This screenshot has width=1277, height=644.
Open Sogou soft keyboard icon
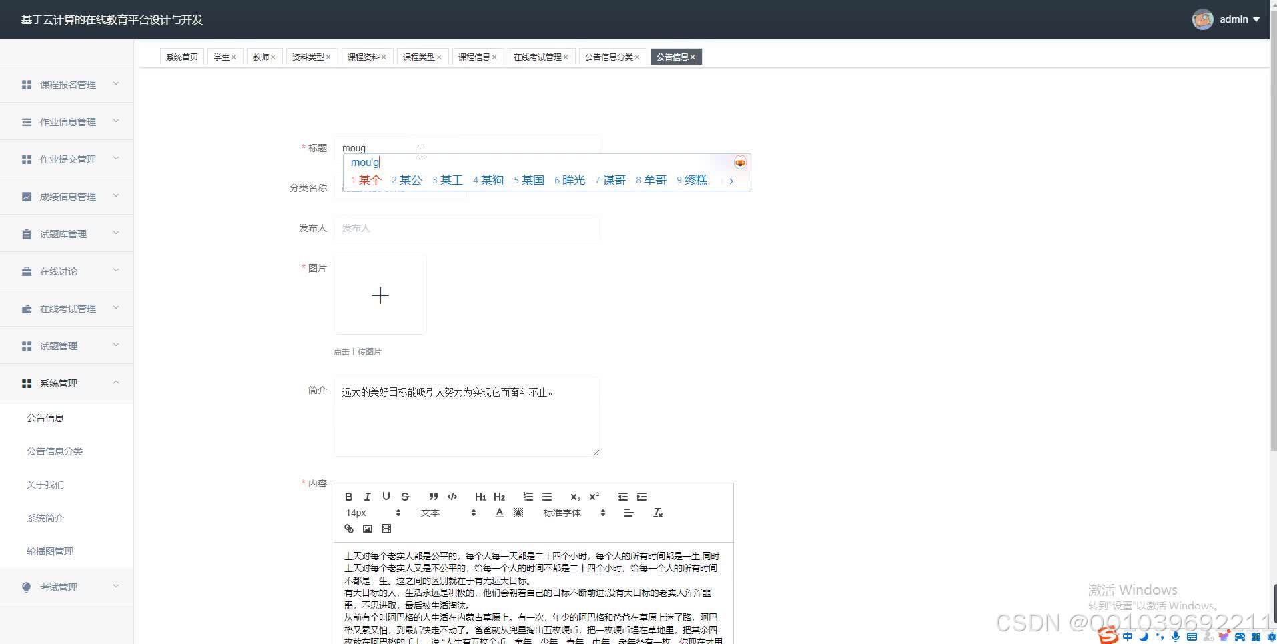(x=1192, y=637)
